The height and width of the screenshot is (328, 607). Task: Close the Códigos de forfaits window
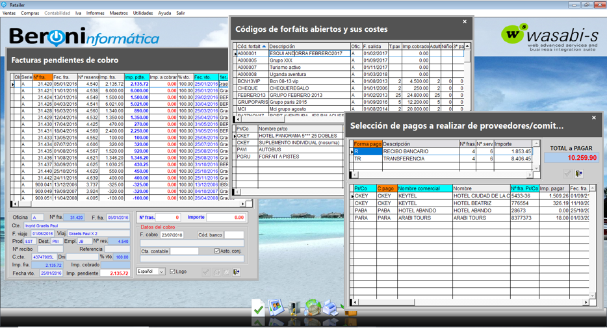pyautogui.click(x=465, y=22)
